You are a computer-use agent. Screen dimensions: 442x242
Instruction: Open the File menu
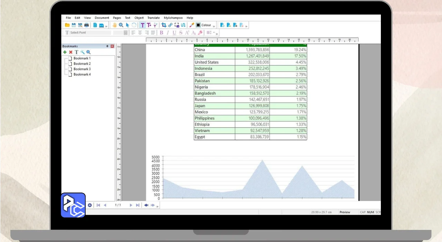point(68,18)
